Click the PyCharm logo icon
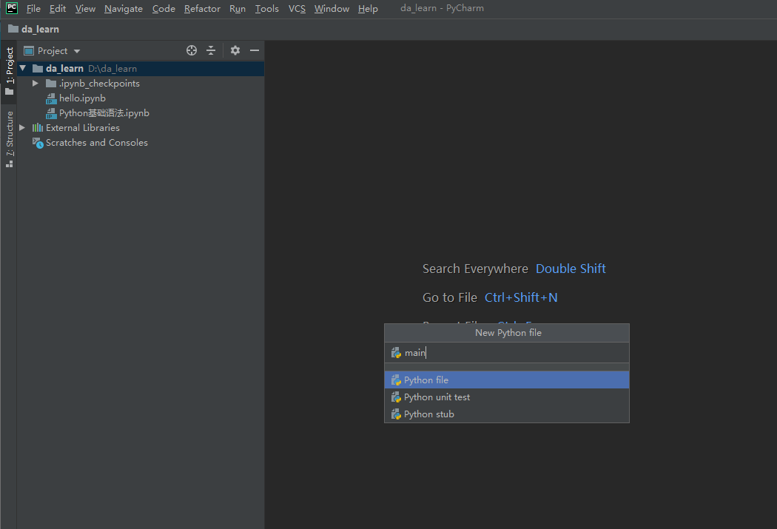The width and height of the screenshot is (777, 529). 11,8
